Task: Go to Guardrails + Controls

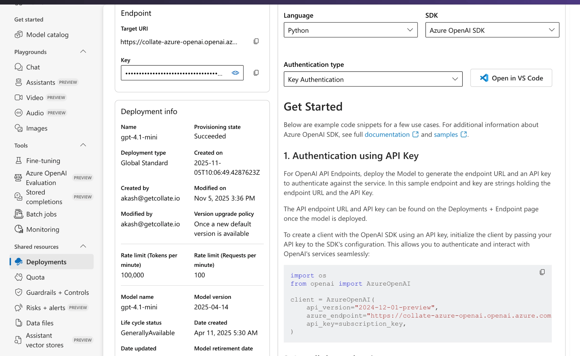Action: coord(57,293)
